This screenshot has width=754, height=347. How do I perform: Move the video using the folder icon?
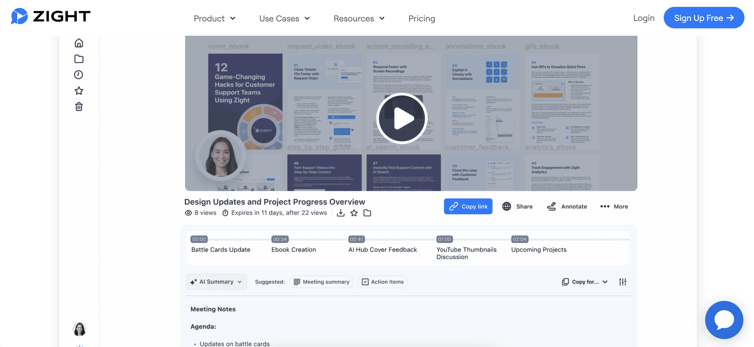[367, 213]
